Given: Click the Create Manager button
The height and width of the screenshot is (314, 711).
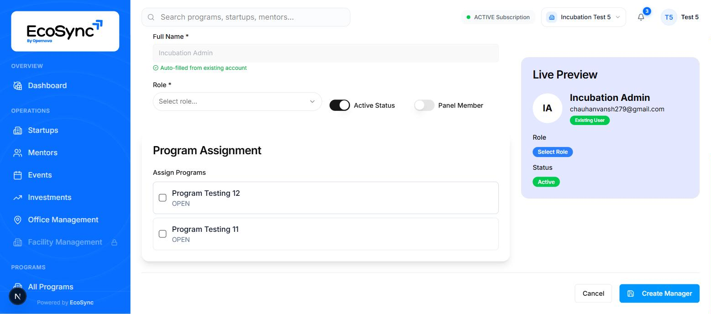Looking at the screenshot, I should [x=659, y=293].
